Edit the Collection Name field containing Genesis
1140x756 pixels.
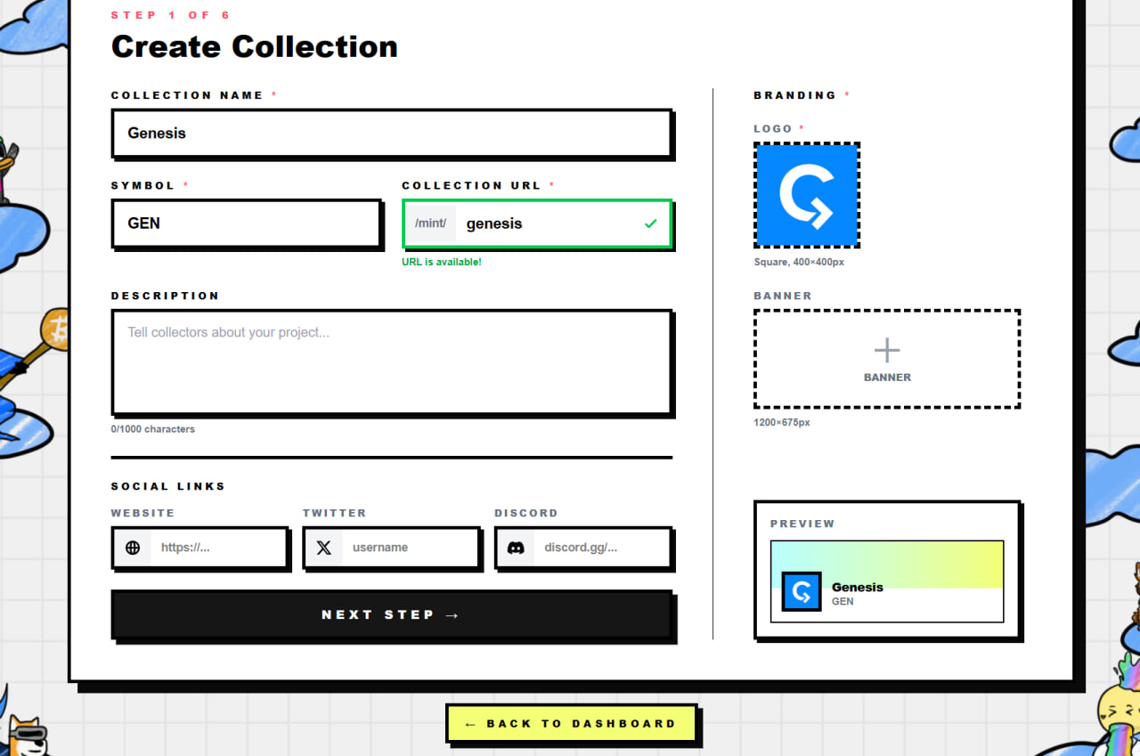[x=391, y=134]
